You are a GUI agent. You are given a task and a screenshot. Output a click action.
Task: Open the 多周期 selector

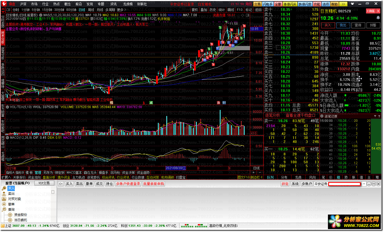point(110,10)
